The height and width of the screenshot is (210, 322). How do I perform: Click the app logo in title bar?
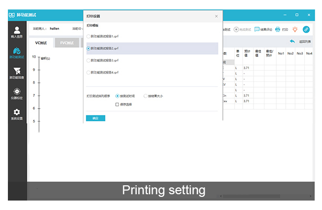pyautogui.click(x=12, y=15)
